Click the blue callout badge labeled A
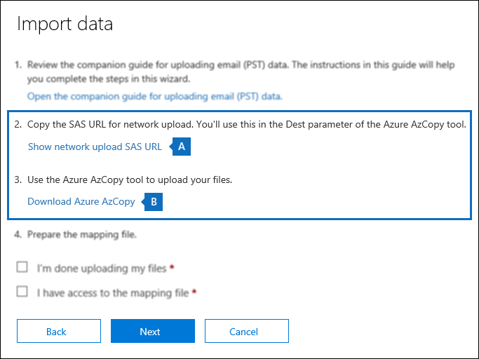 [x=182, y=147]
